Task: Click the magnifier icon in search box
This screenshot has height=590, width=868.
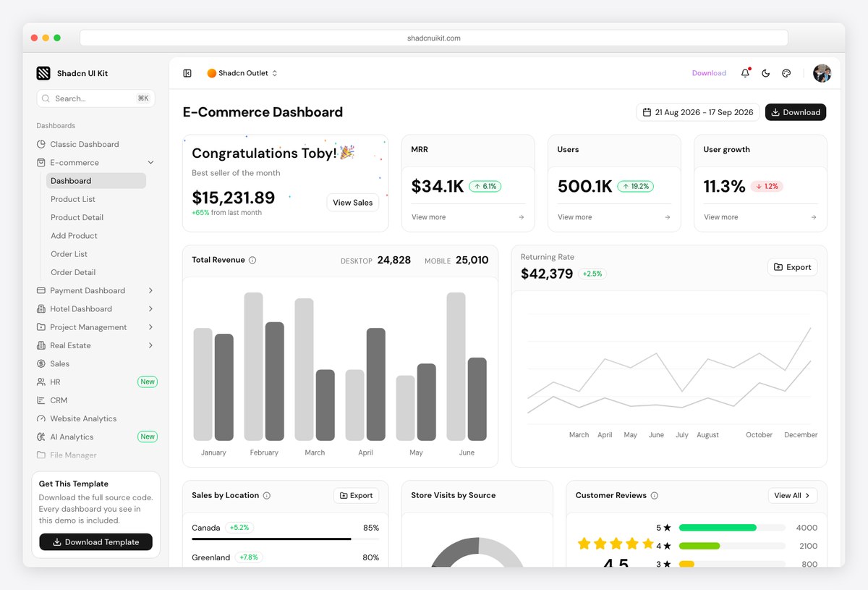Action: pyautogui.click(x=47, y=98)
